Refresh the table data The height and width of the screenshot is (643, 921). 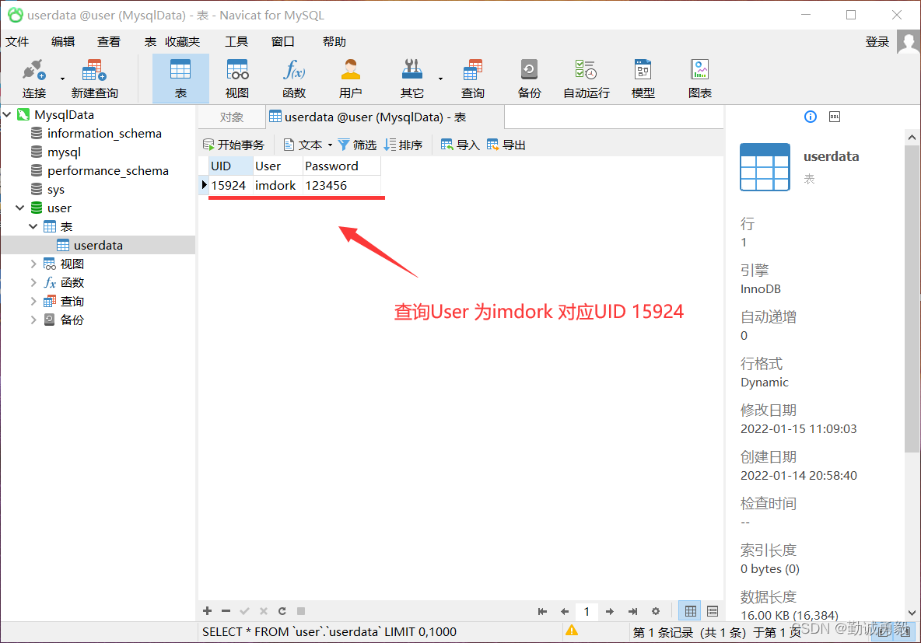click(282, 610)
